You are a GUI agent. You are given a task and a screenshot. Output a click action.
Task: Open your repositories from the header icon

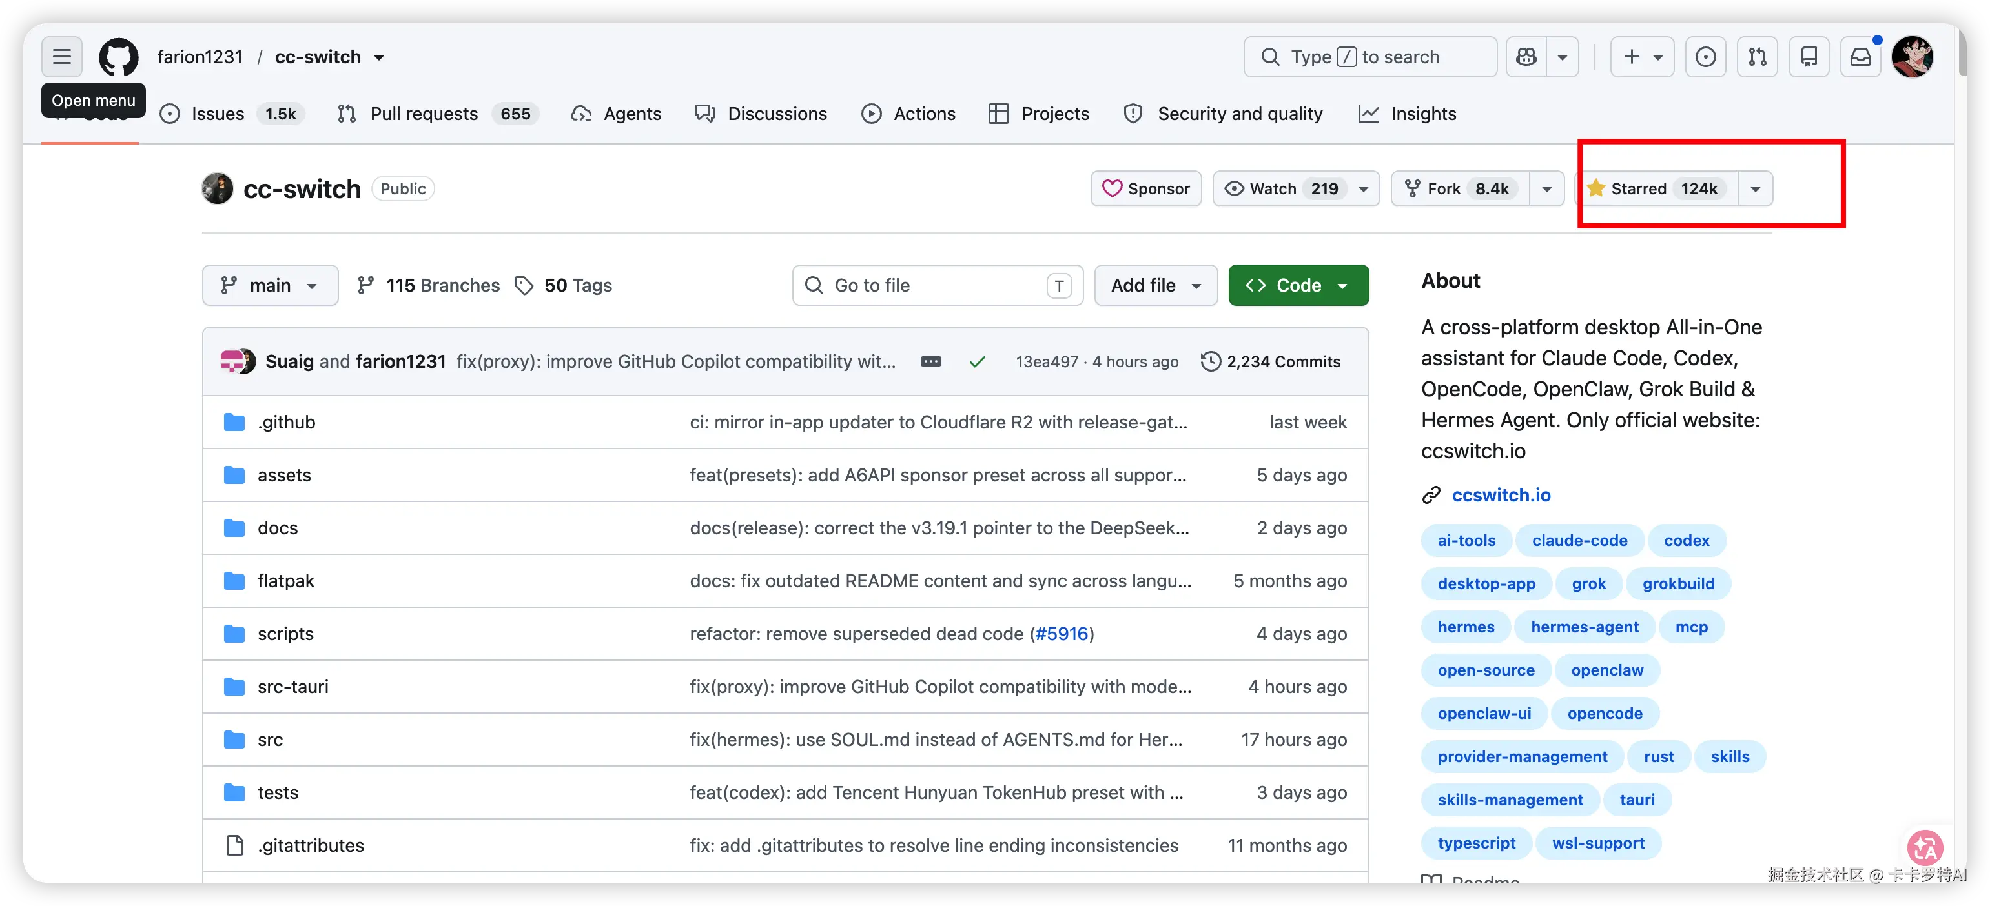pyautogui.click(x=1809, y=56)
